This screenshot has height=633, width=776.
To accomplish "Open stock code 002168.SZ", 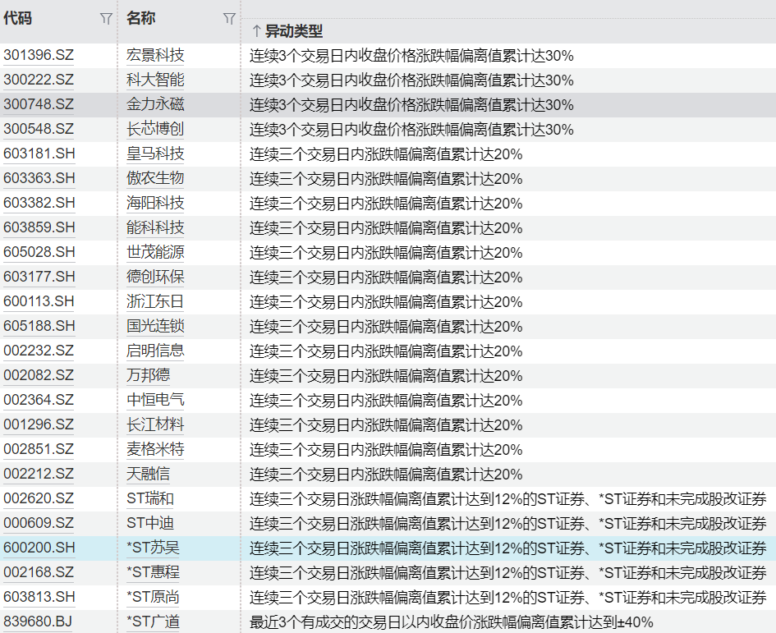I will (39, 572).
